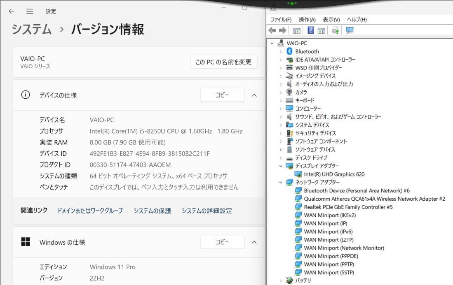Click the back arrow in Device Manager
The width and height of the screenshot is (453, 285).
click(272, 30)
